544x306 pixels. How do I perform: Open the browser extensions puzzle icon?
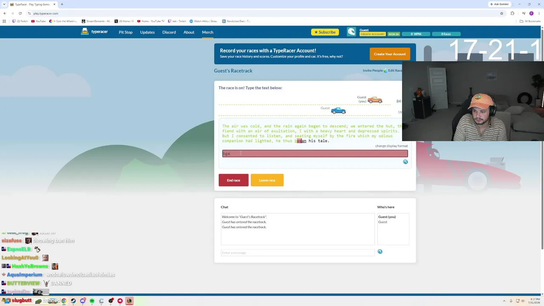coord(513,13)
